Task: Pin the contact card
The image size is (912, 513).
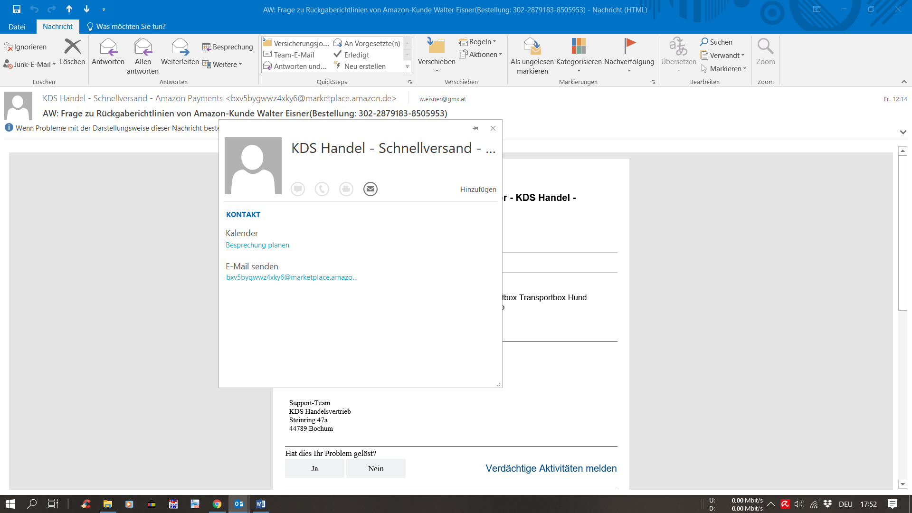Action: (x=475, y=128)
